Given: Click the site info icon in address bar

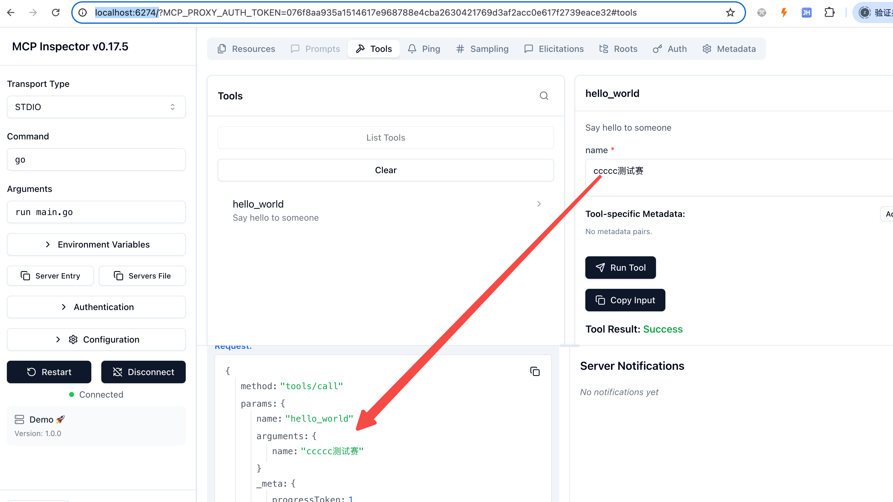Looking at the screenshot, I should click(x=83, y=13).
